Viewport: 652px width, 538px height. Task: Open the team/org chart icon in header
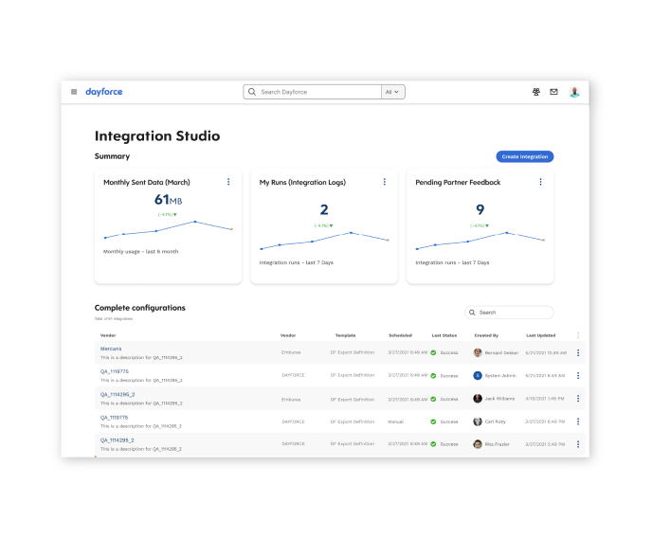pos(536,92)
